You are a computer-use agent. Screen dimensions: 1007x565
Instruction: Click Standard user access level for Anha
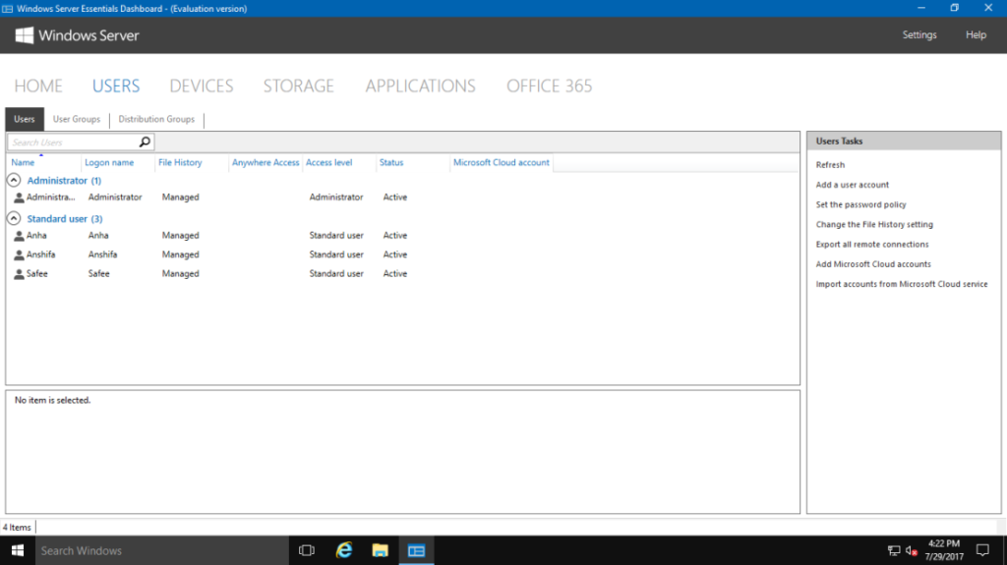[x=336, y=236]
